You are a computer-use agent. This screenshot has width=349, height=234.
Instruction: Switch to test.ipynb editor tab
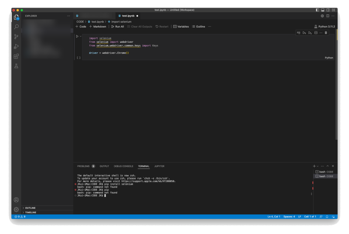pos(128,16)
